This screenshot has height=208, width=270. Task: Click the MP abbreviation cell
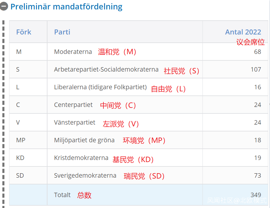click(21, 140)
